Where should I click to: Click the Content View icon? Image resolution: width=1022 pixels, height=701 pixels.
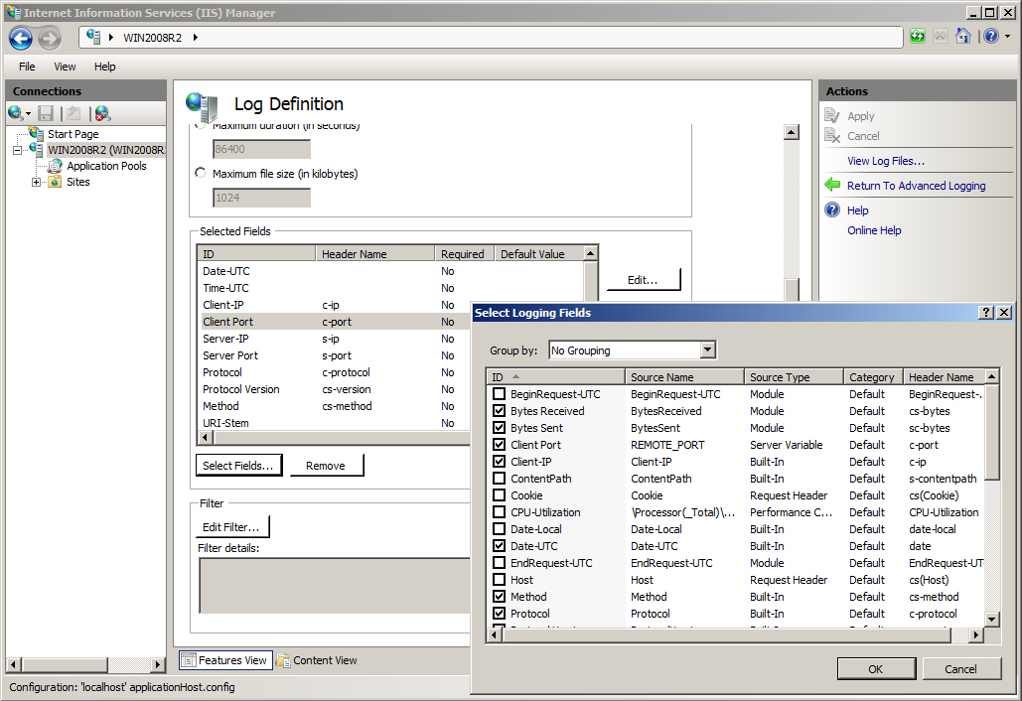tap(283, 660)
